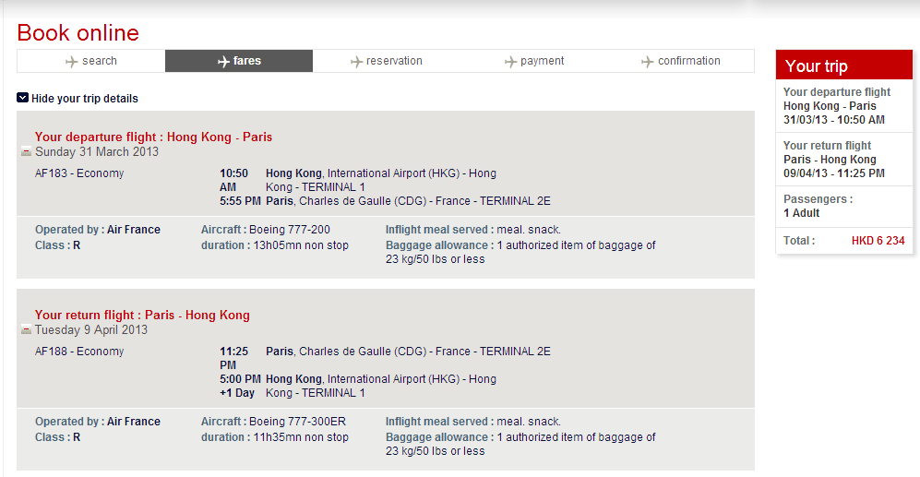This screenshot has height=477, width=920.
Task: Click the Book online page title
Action: click(x=78, y=33)
